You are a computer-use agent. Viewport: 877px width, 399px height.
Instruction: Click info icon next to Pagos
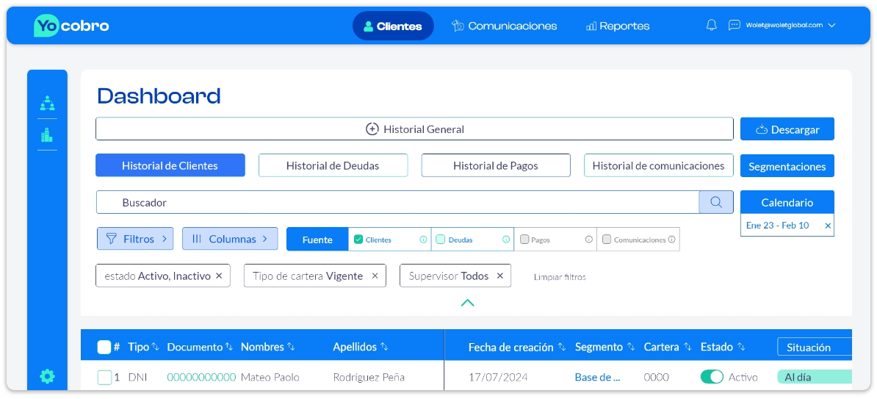tap(589, 240)
